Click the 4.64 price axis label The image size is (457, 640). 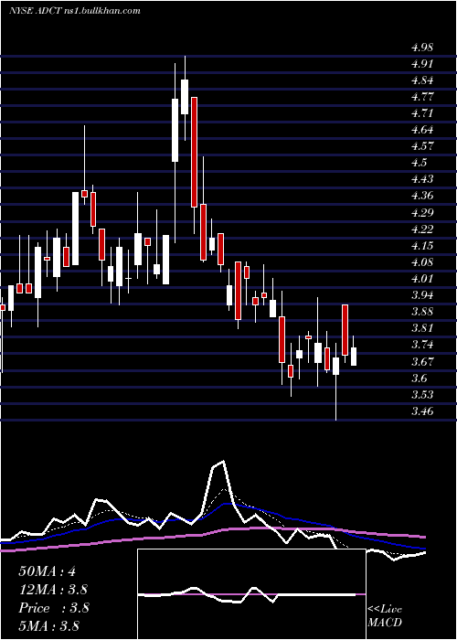(421, 130)
